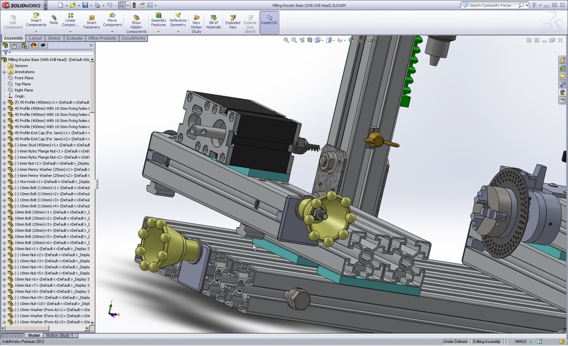The image size is (568, 346).
Task: Open the ConfigurationManager panel tab
Action: tap(24, 45)
